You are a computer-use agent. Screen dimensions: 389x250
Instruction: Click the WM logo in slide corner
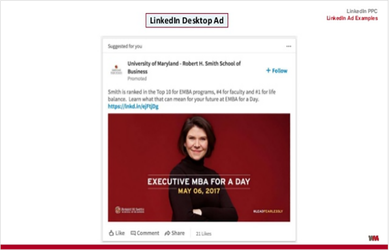point(373,238)
